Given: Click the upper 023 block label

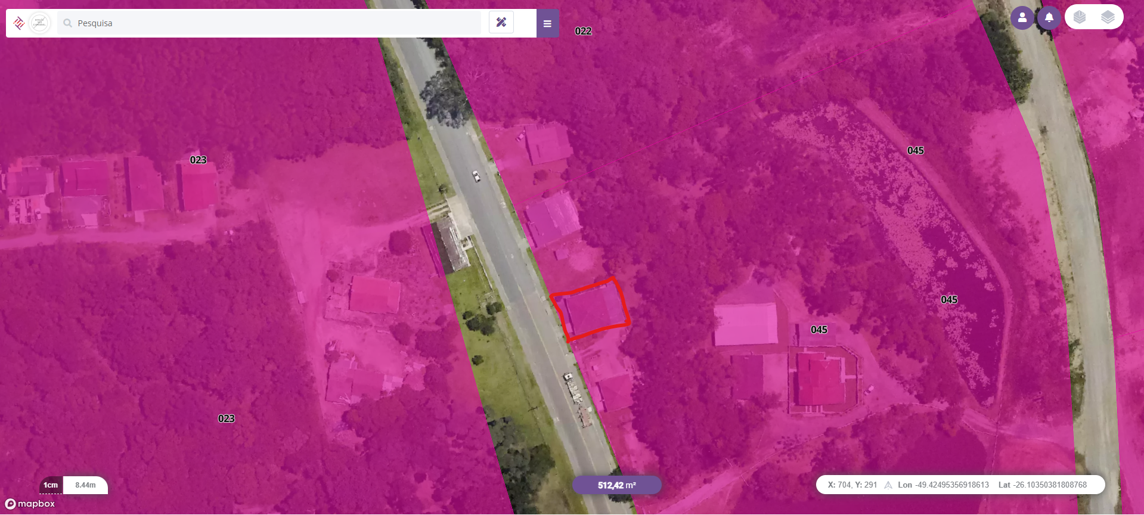Looking at the screenshot, I should [x=198, y=160].
